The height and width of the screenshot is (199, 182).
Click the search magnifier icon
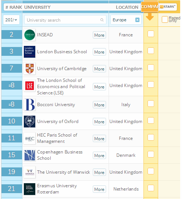[x=102, y=20]
